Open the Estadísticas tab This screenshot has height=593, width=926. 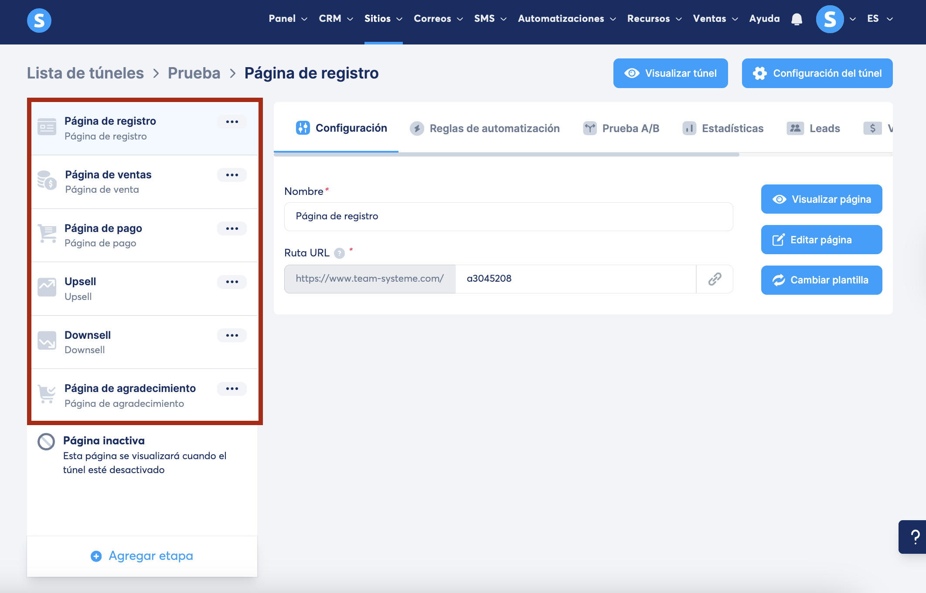click(723, 129)
